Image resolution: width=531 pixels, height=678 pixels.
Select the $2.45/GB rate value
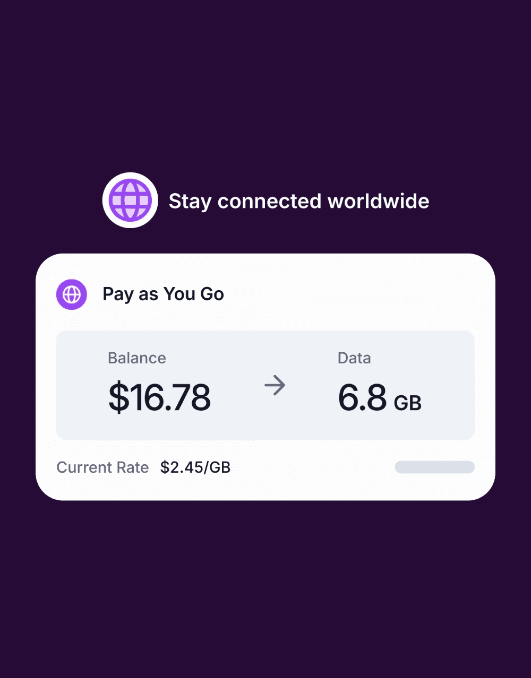[195, 467]
